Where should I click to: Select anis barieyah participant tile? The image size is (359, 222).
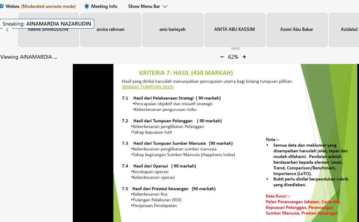(173, 30)
